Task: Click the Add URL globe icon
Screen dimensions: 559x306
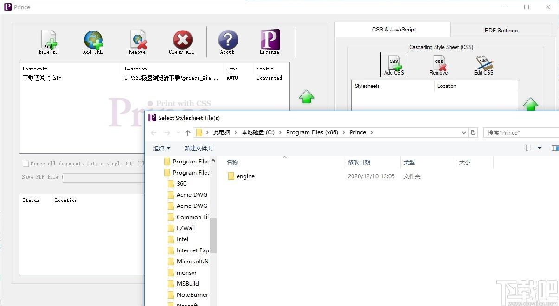Action: pyautogui.click(x=93, y=40)
